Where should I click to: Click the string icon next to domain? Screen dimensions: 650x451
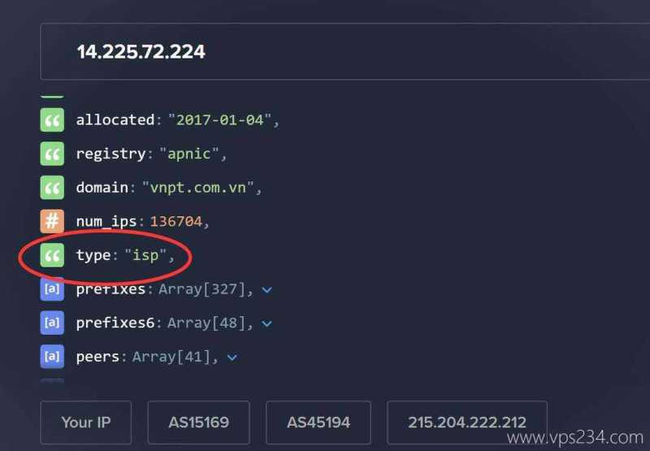pos(52,188)
